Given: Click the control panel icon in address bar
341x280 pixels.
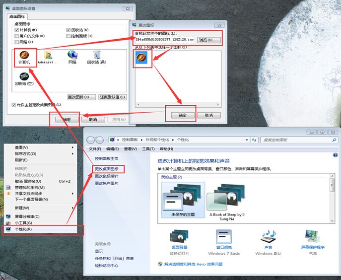Looking at the screenshot, I should pyautogui.click(x=112, y=140).
